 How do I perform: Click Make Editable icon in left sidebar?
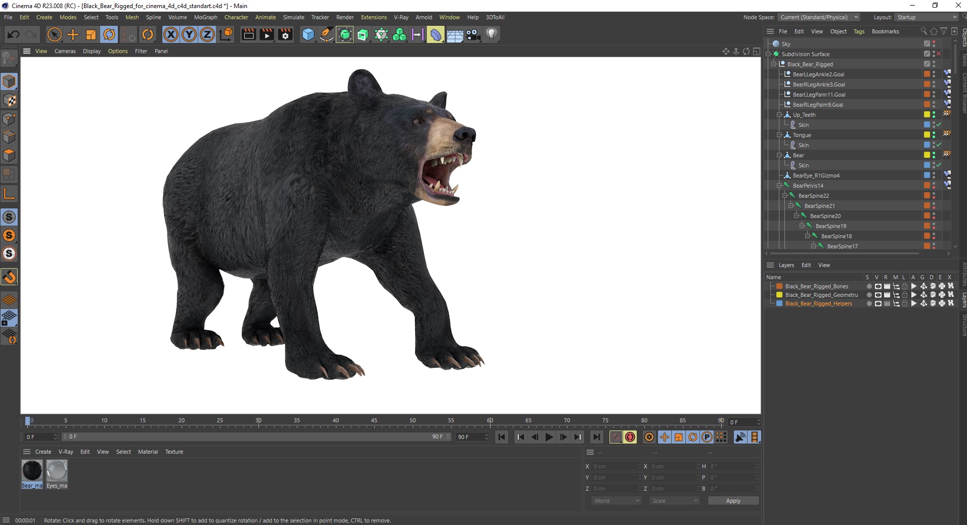click(9, 59)
